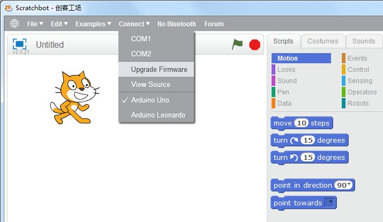Open the point towards target dropdown
Image resolution: width=383 pixels, height=222 pixels.
click(x=329, y=203)
